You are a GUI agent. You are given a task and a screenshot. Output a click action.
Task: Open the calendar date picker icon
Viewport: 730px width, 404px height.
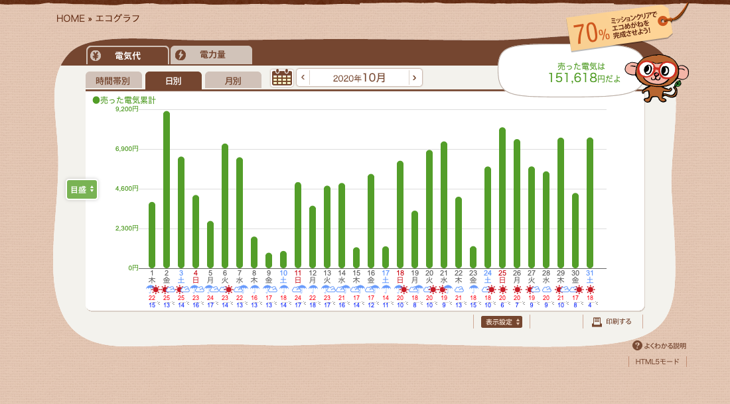(x=281, y=77)
